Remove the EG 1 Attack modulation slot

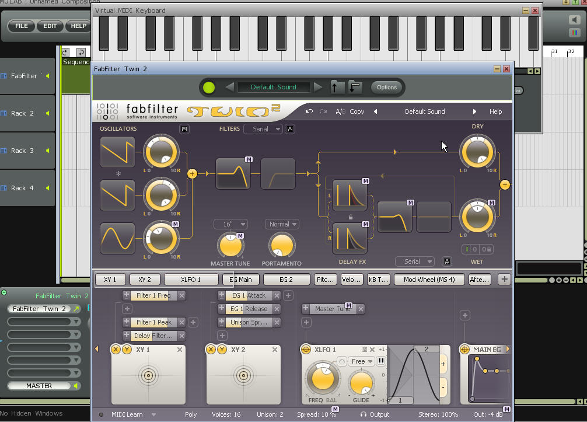click(277, 295)
